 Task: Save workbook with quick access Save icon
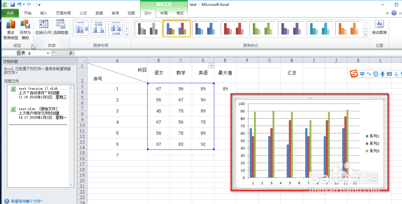point(12,4)
